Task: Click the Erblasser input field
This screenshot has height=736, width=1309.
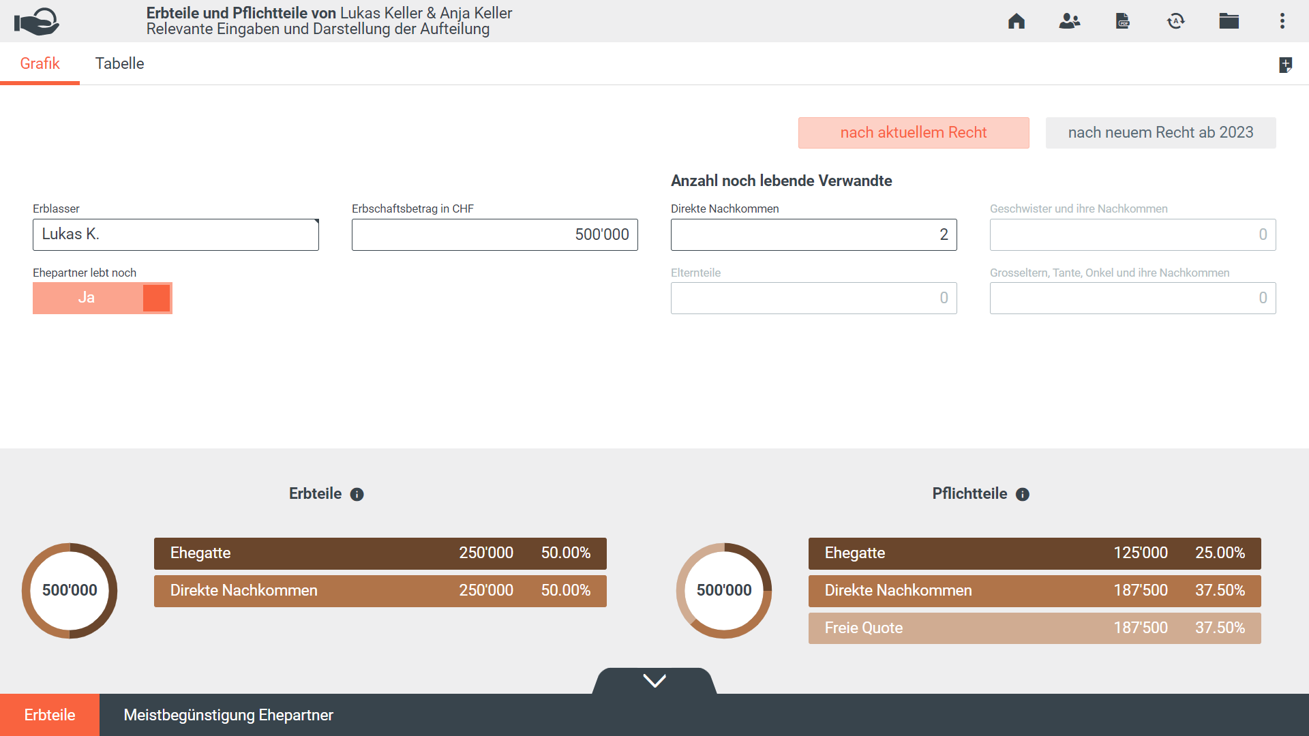Action: 176,234
